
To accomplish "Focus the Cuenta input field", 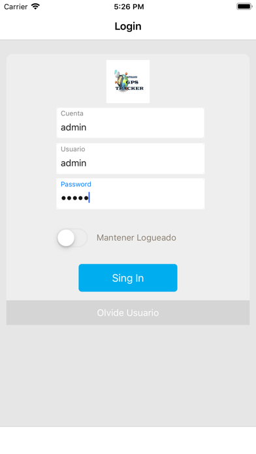I will (131, 123).
